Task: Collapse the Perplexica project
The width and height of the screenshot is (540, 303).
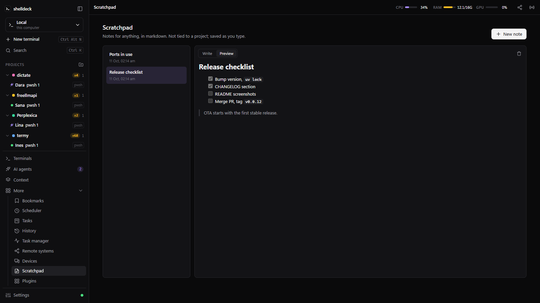Action: (x=7, y=115)
